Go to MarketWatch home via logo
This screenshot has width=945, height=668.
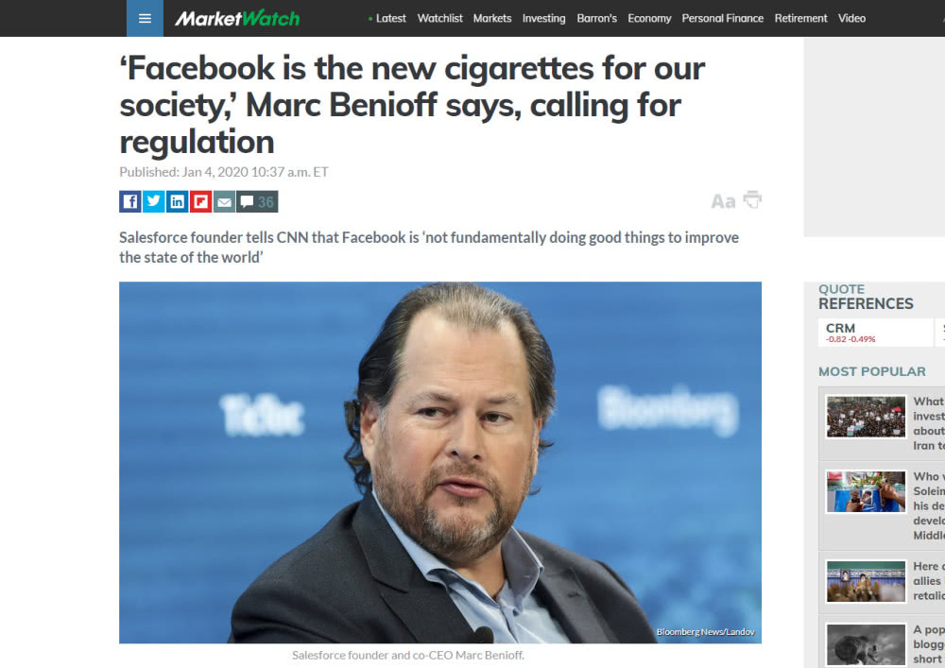237,19
